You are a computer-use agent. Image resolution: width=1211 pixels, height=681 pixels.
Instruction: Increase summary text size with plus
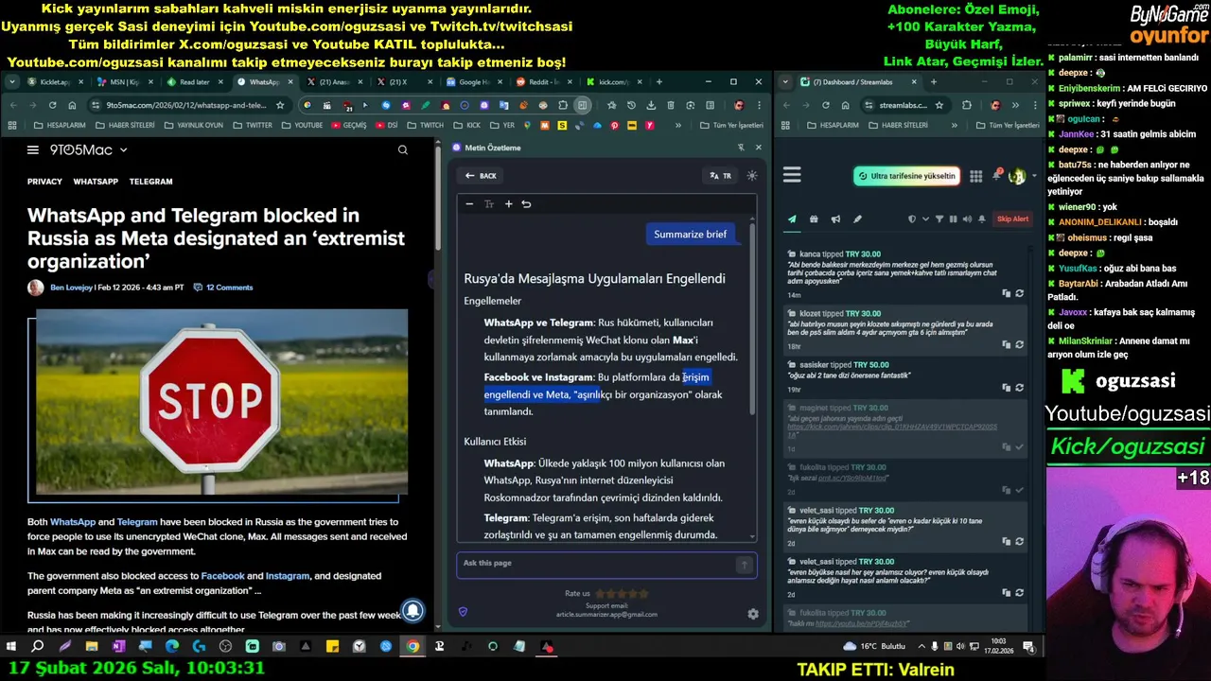pyautogui.click(x=508, y=204)
